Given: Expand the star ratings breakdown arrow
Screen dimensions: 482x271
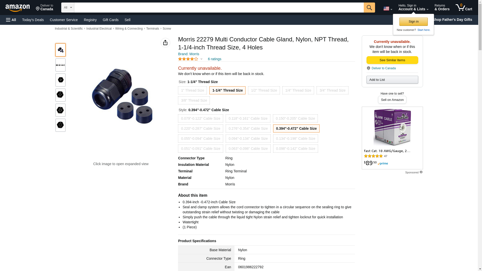Looking at the screenshot, I should coord(201,59).
